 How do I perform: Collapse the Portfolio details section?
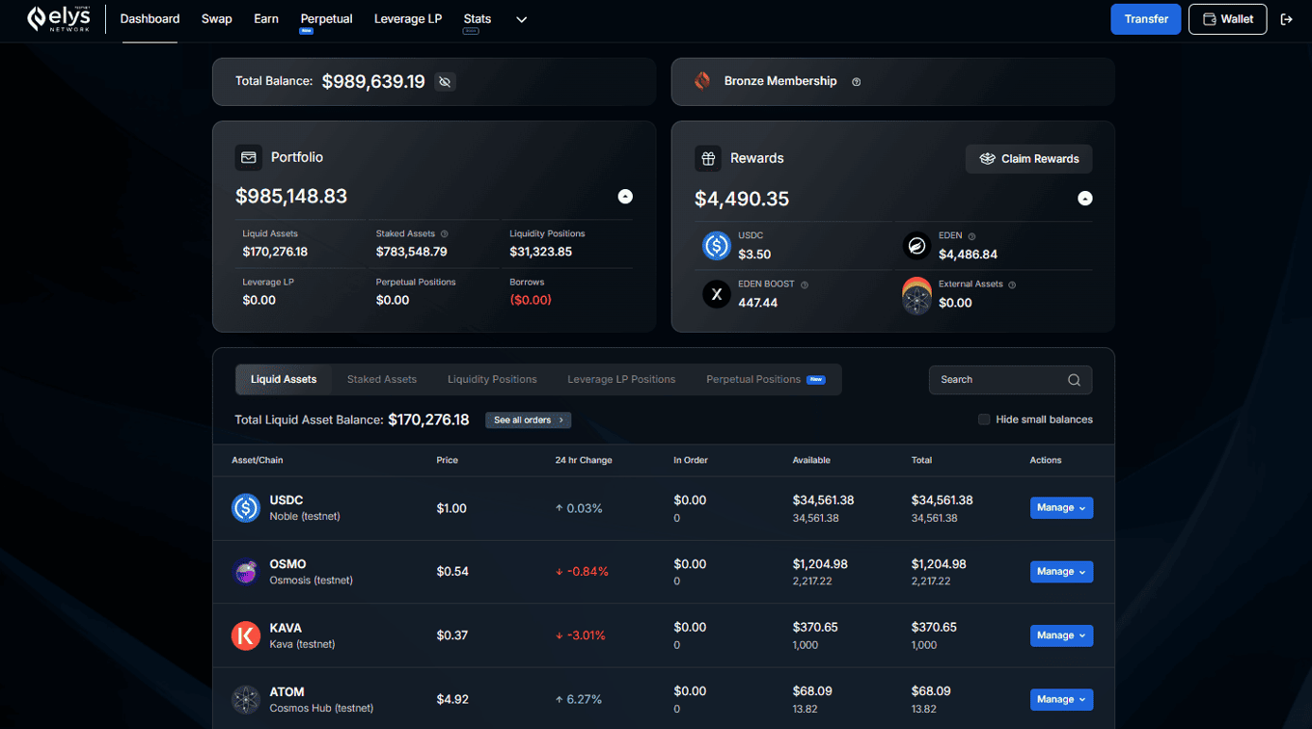[625, 197]
